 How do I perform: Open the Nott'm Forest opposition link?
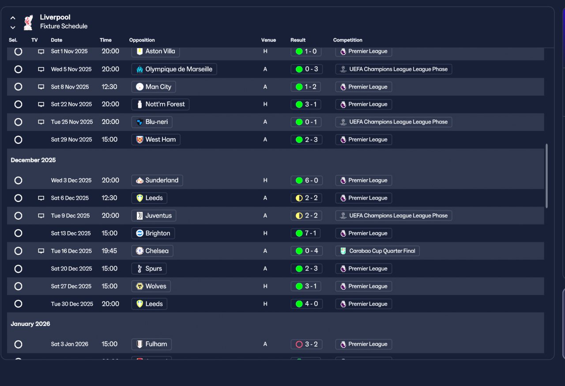pyautogui.click(x=161, y=105)
